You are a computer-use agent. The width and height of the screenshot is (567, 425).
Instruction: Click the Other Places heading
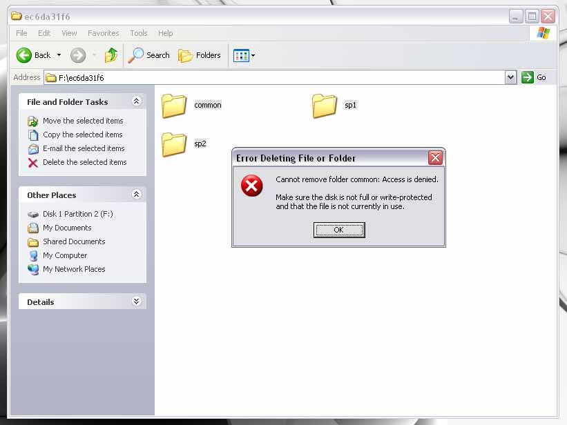pyautogui.click(x=52, y=195)
